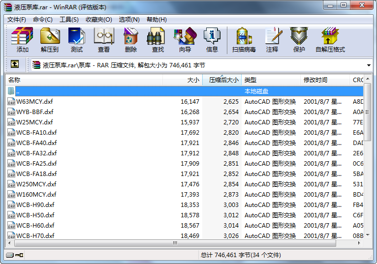
Task: Click horizontal scrollbar right arrow
Action: (359, 243)
